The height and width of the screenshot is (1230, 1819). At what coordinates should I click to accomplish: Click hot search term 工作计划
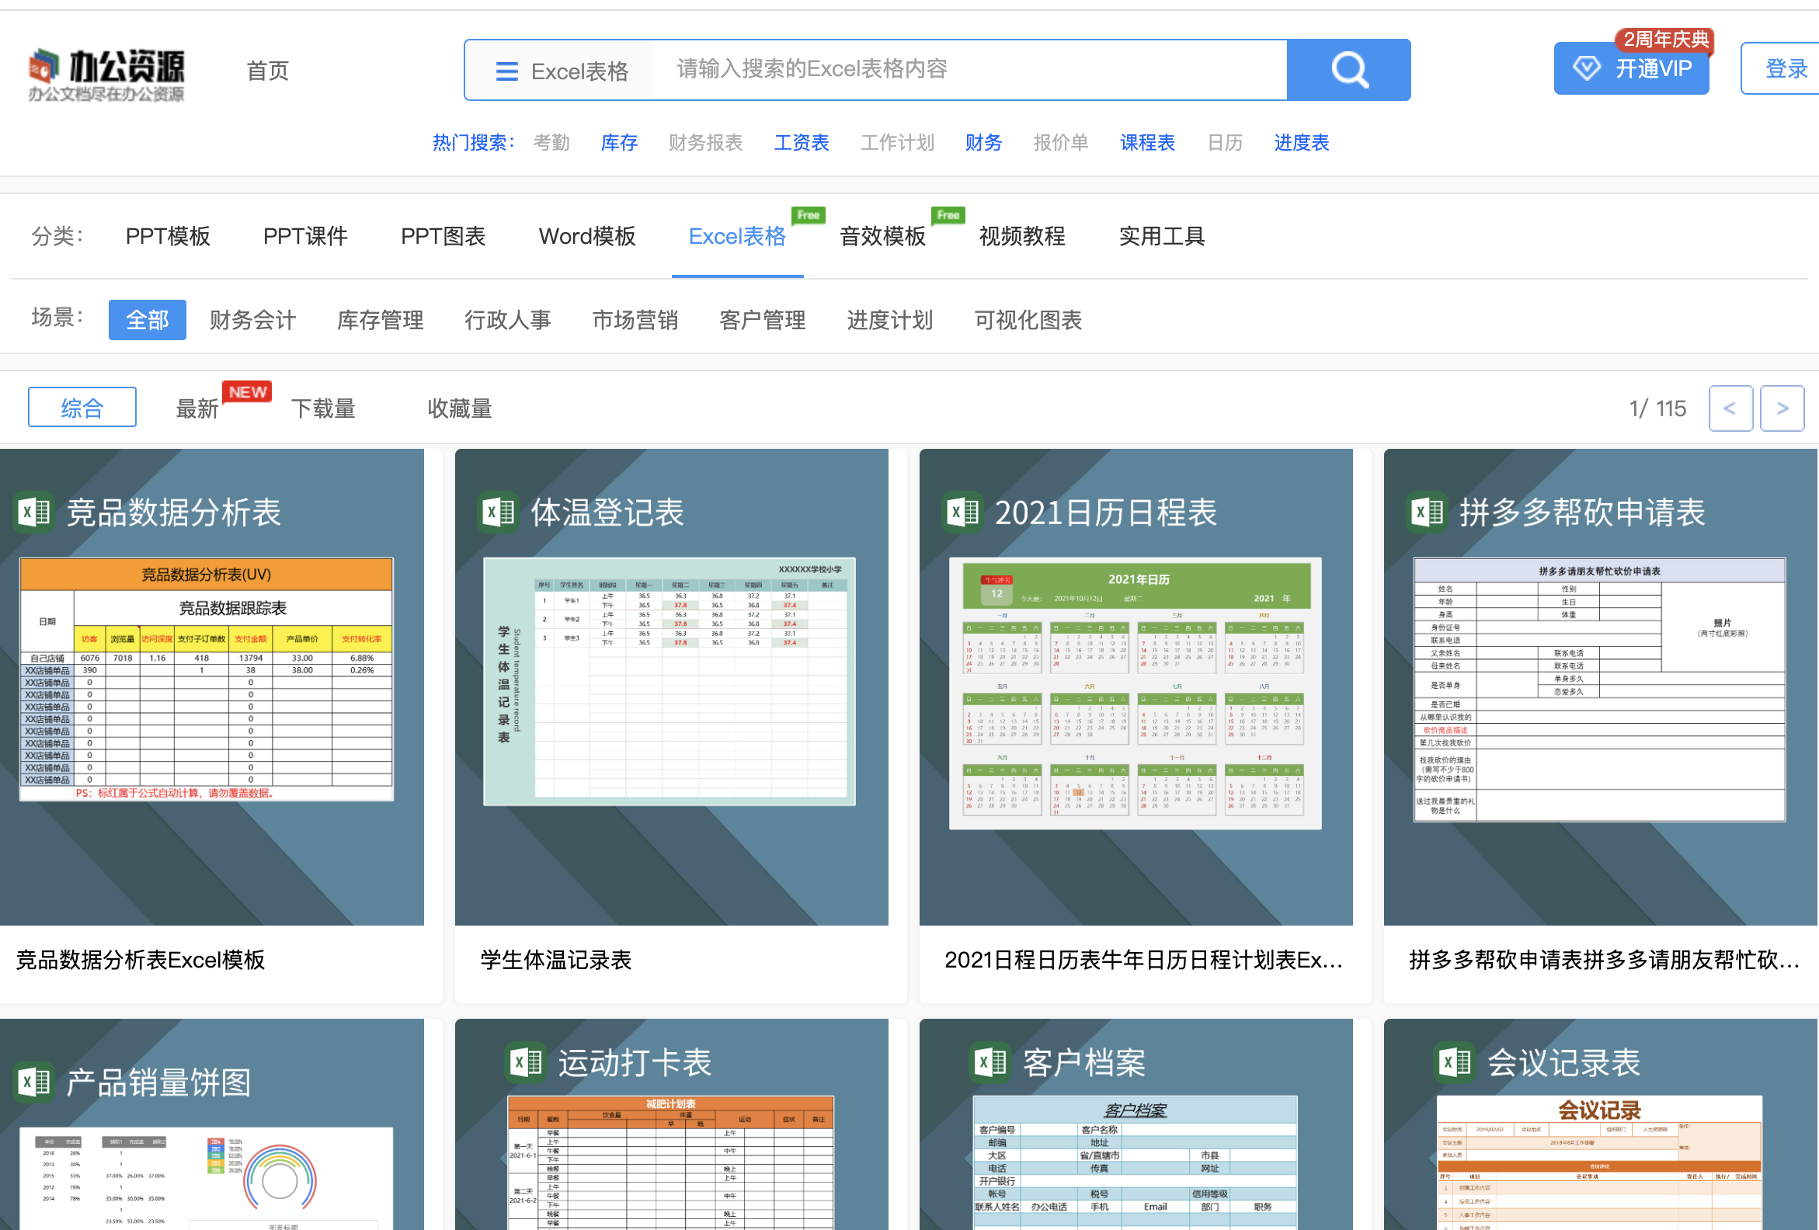[x=898, y=142]
